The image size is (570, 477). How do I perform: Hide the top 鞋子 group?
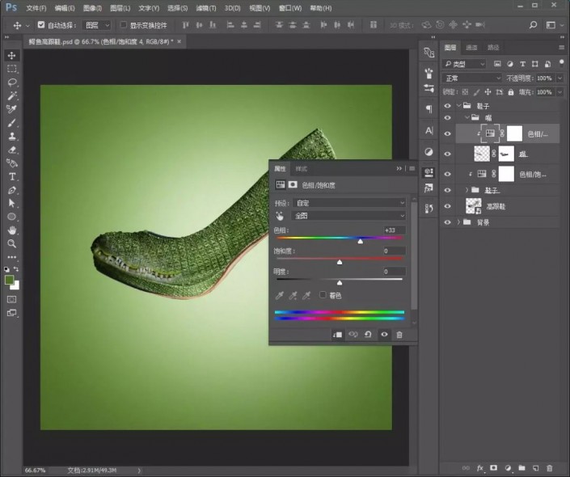pyautogui.click(x=447, y=106)
